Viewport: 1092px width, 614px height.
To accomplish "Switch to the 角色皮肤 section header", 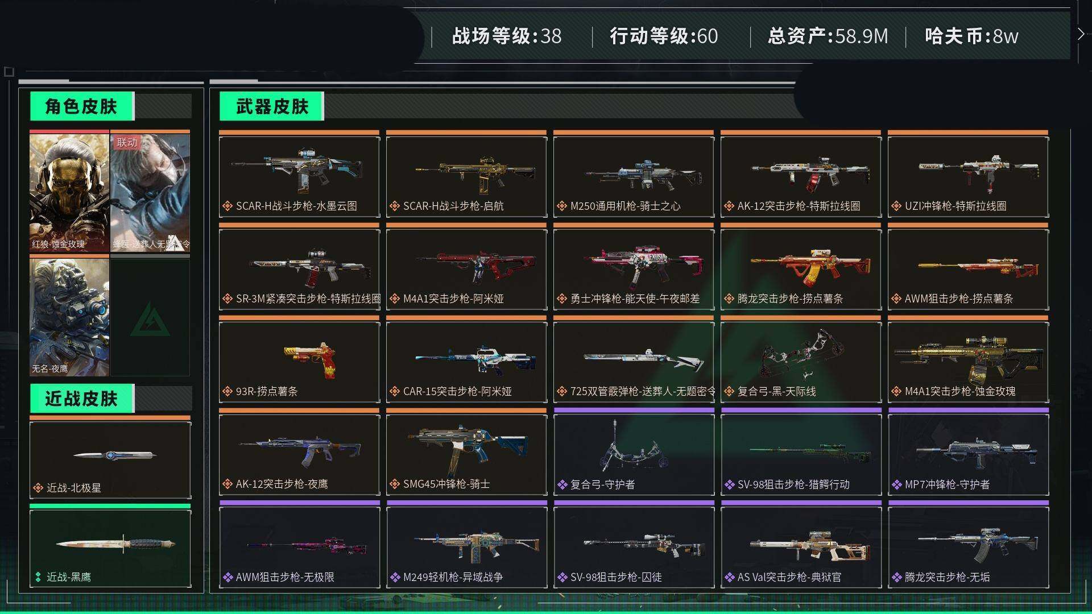I will 81,106.
